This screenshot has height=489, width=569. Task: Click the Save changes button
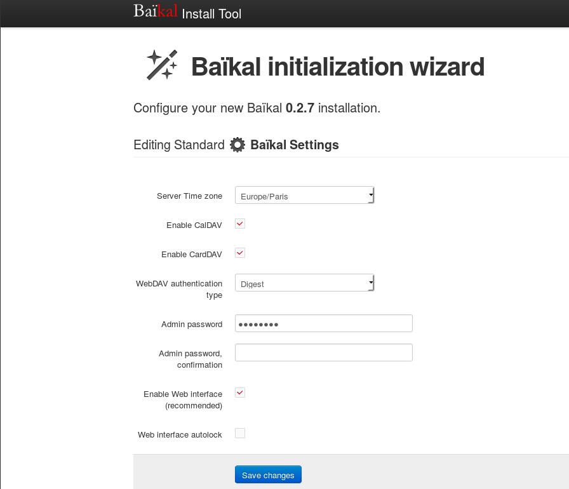click(x=268, y=474)
